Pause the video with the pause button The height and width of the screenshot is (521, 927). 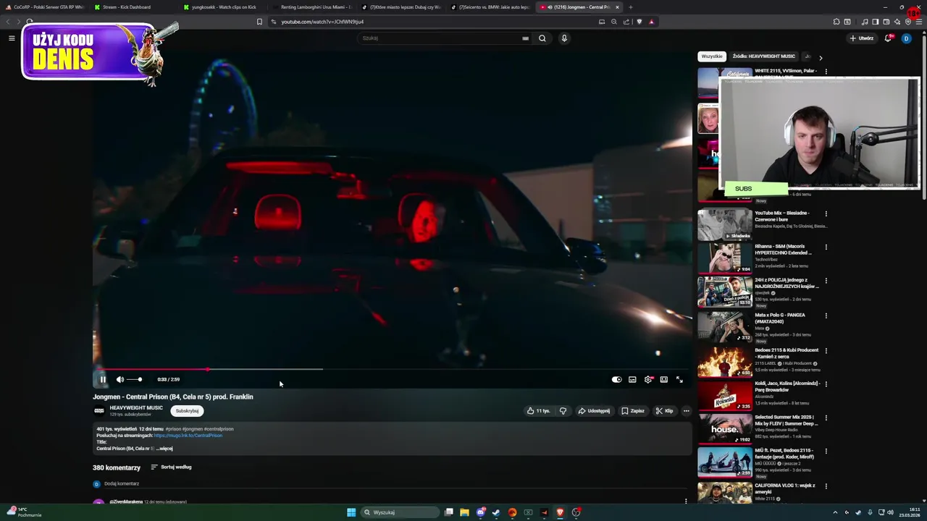tap(103, 379)
